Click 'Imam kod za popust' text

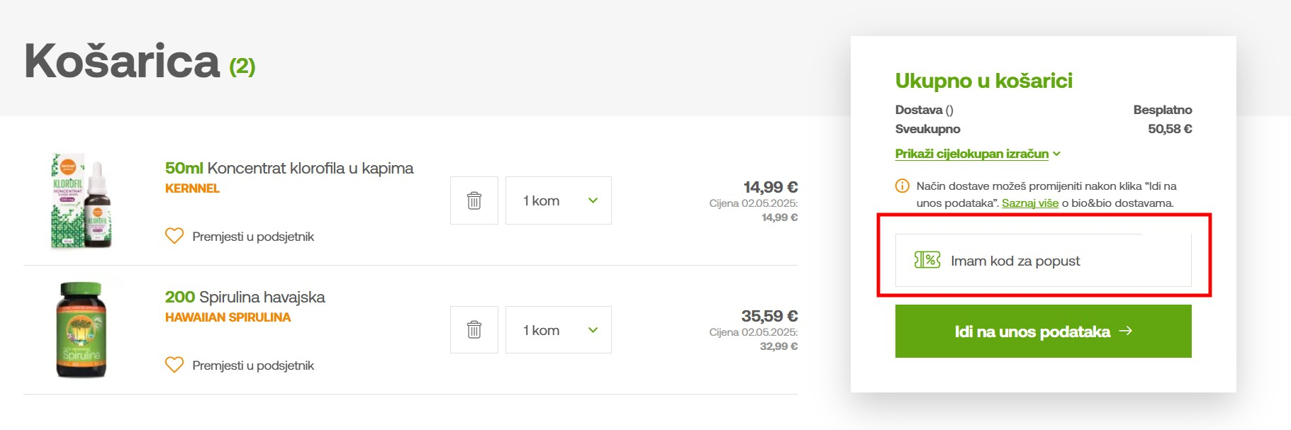coord(1015,261)
